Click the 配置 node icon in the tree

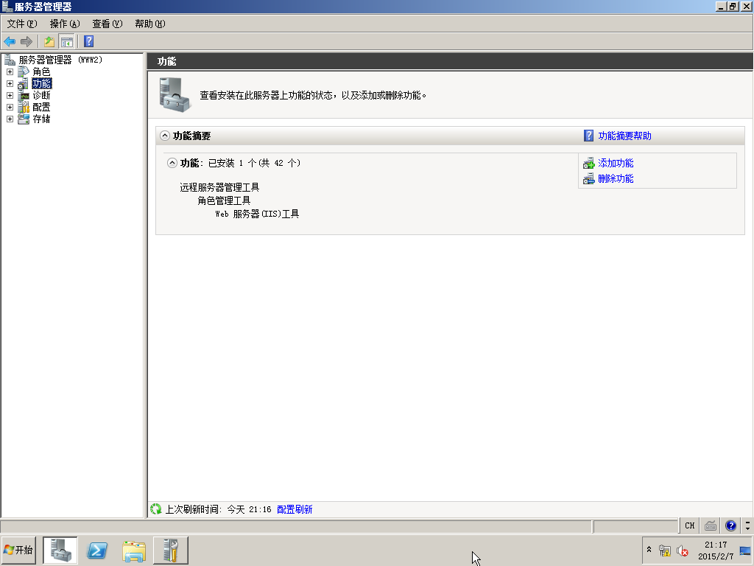[23, 107]
